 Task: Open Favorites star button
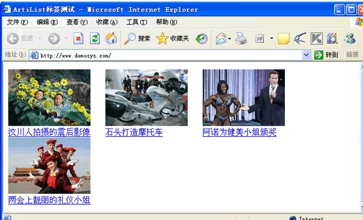coord(173,39)
